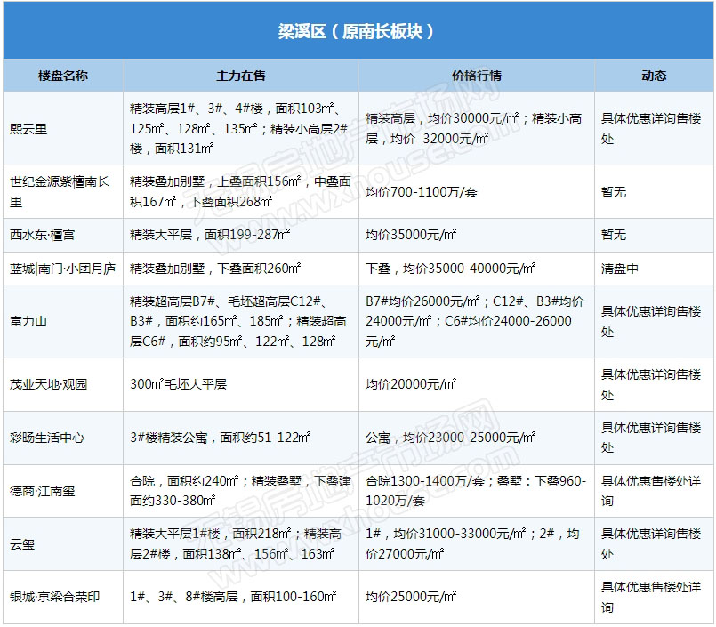Select the property name "银城·京梁合荣印"
716x627 pixels.
coord(55,597)
